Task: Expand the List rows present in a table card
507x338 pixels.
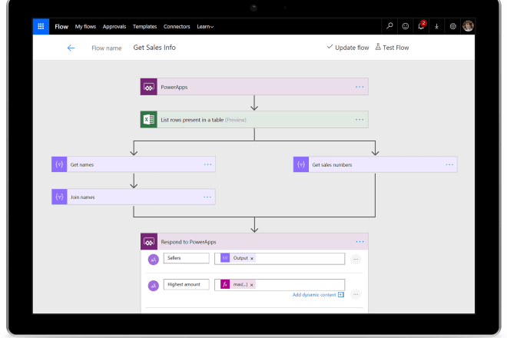Action: (254, 119)
